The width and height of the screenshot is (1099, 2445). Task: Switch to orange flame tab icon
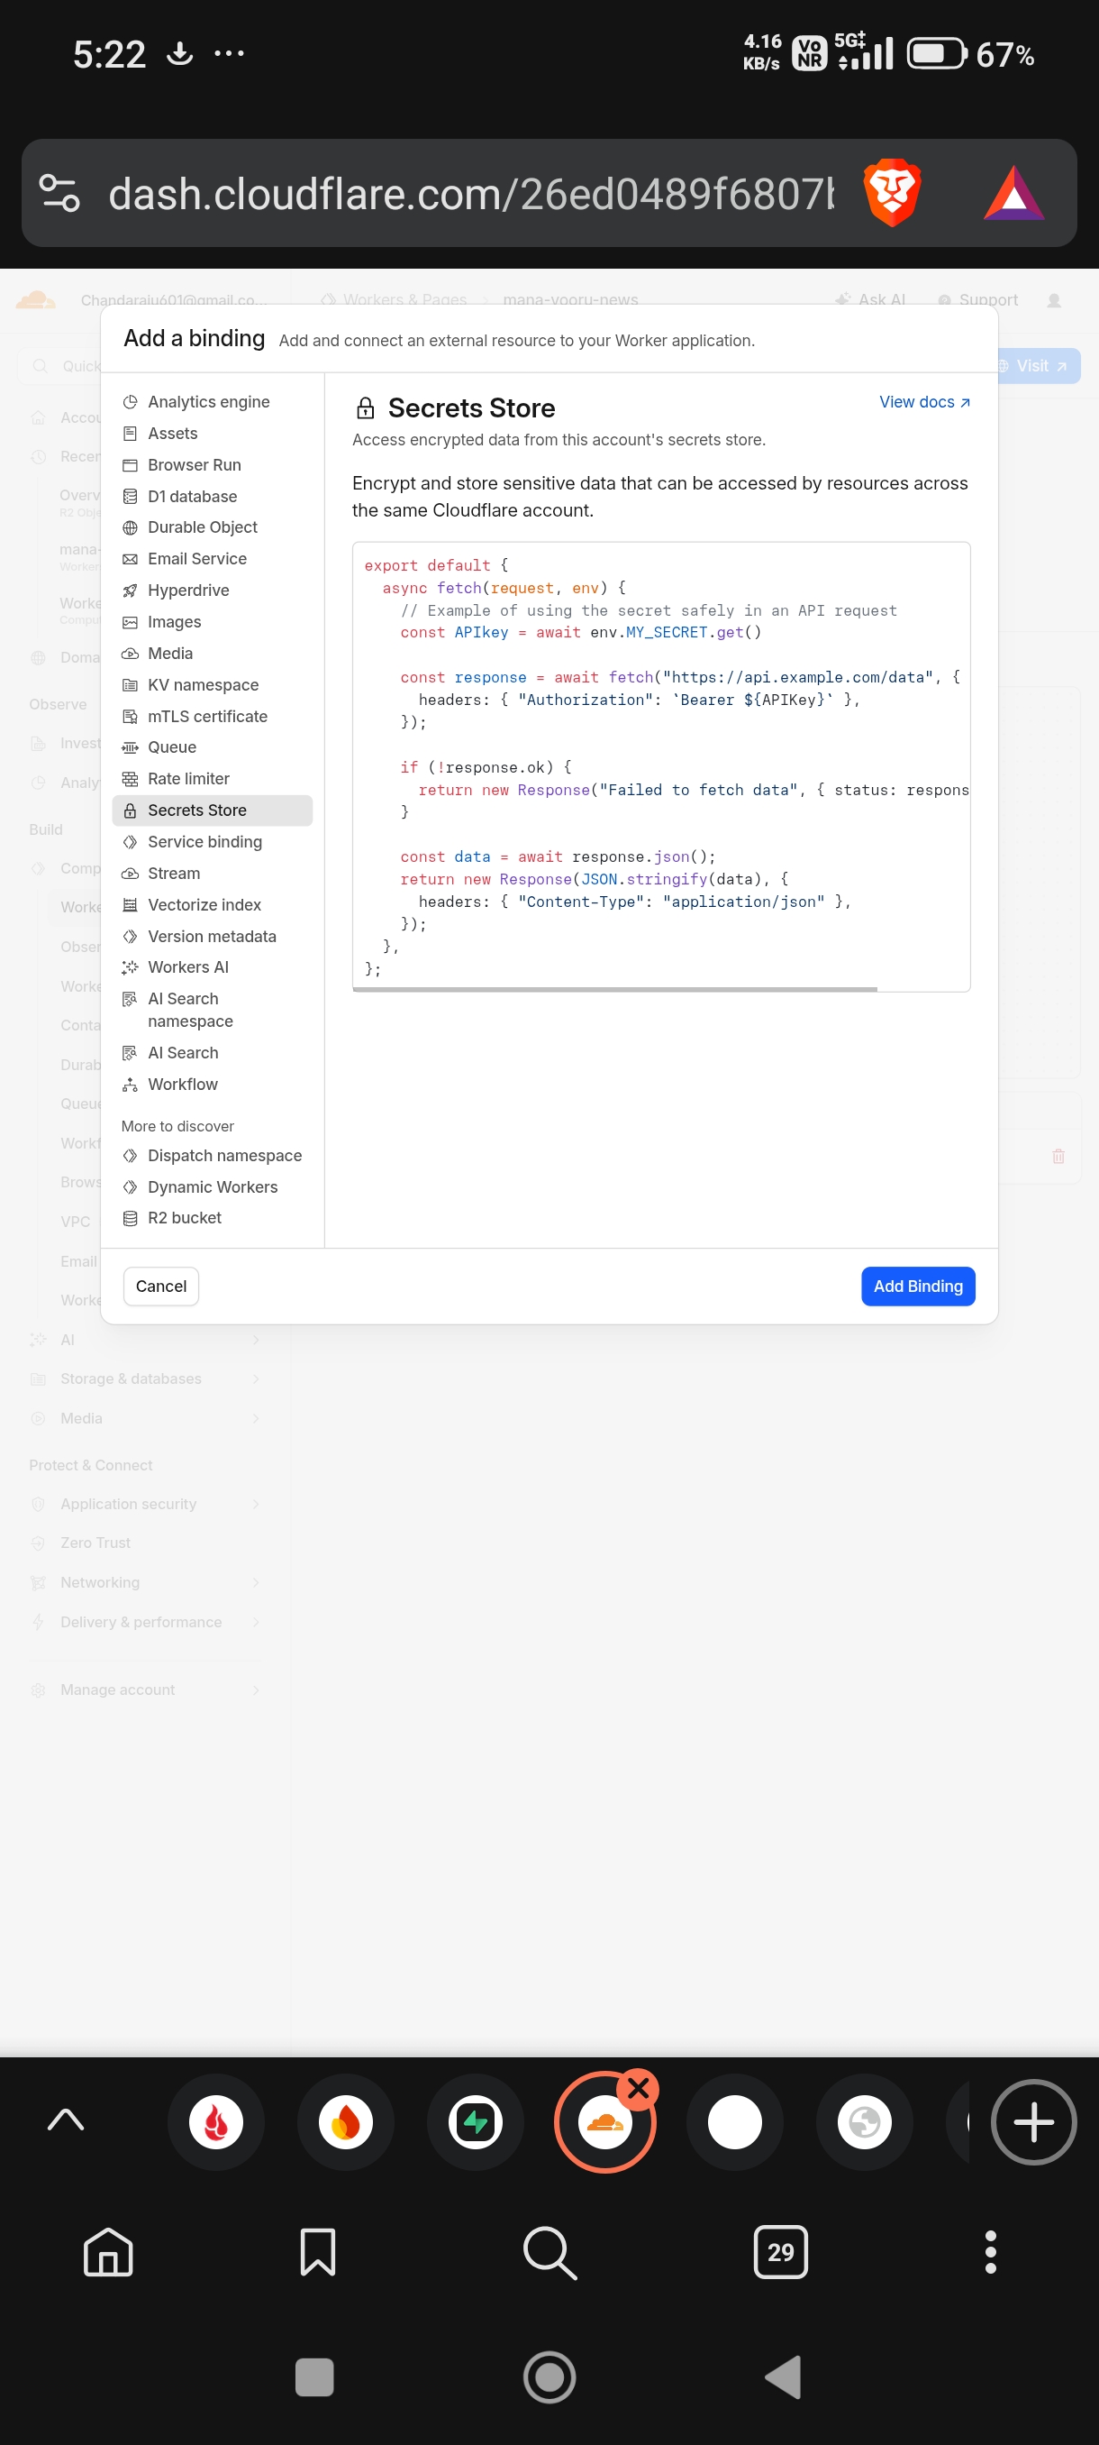pyautogui.click(x=345, y=2122)
